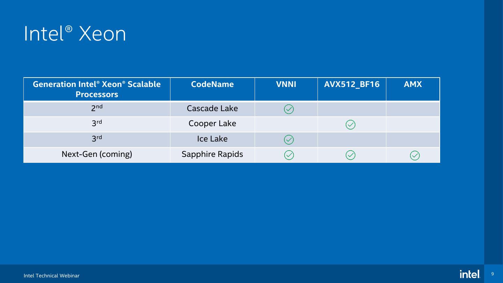Select the Cascade Lake cell

pyautogui.click(x=212, y=108)
